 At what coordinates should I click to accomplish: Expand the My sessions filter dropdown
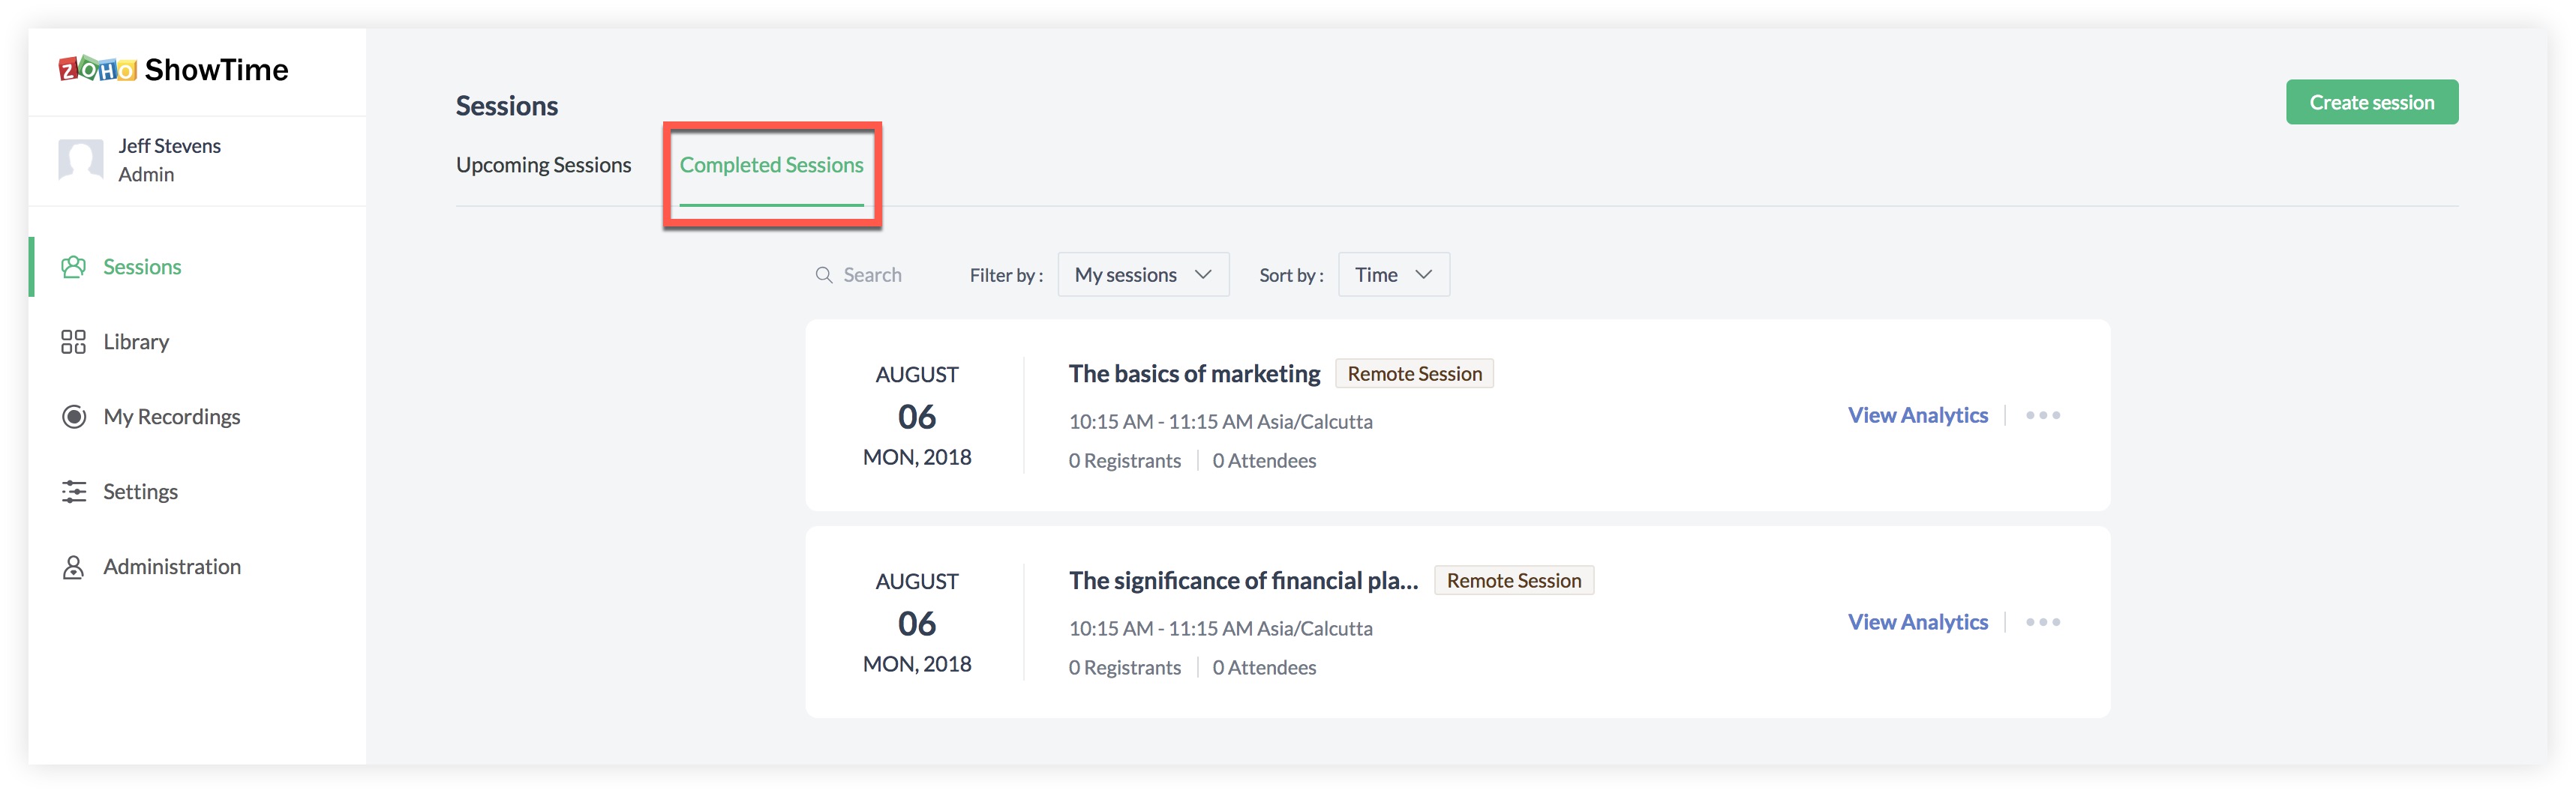(x=1143, y=274)
